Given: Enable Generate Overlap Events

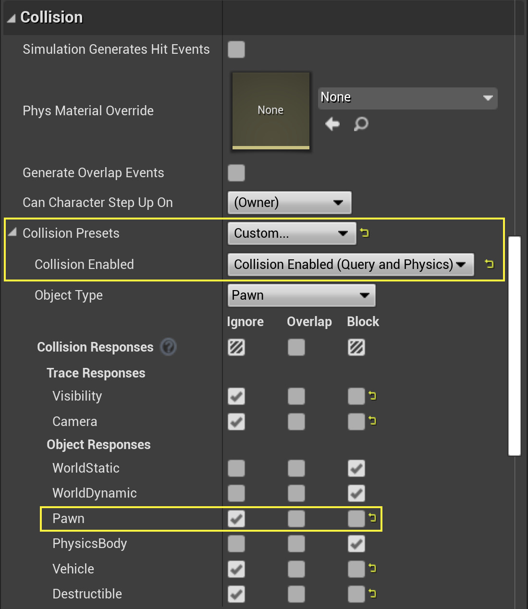Looking at the screenshot, I should [236, 173].
